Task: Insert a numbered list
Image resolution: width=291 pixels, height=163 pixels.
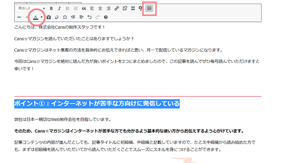Action: pos(76,8)
